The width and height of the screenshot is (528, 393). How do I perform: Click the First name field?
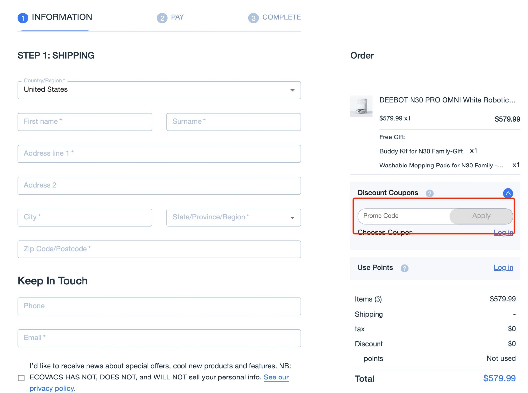(84, 122)
